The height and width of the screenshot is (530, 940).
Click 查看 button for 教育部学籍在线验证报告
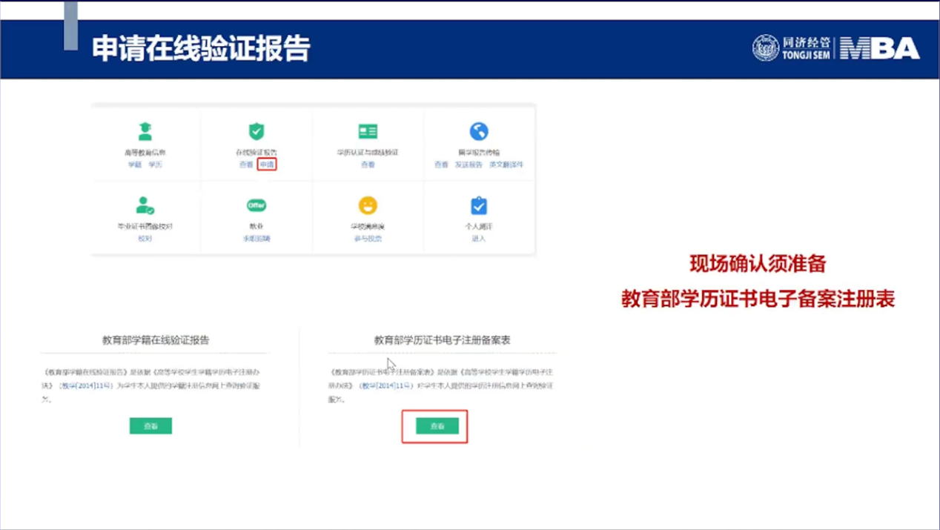click(x=150, y=426)
